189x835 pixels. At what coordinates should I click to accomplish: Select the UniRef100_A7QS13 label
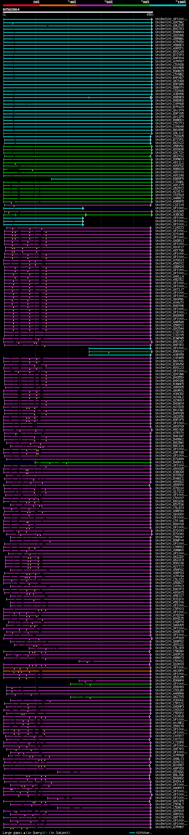[169, 260]
